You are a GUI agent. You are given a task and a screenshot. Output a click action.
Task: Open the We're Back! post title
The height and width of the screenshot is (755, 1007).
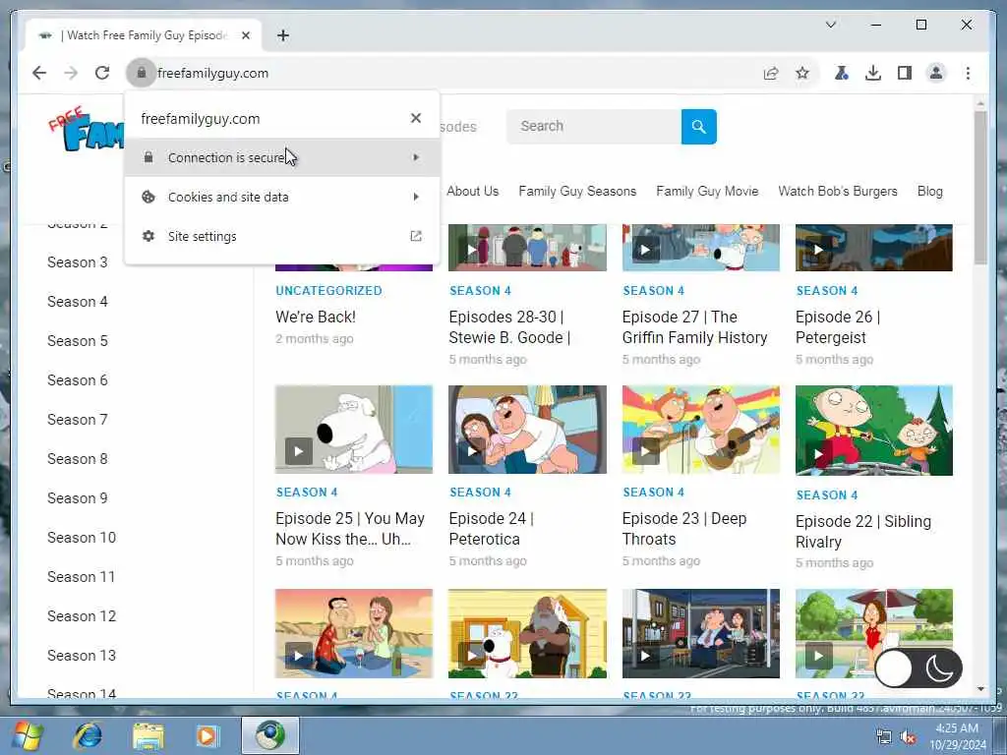[x=316, y=317]
